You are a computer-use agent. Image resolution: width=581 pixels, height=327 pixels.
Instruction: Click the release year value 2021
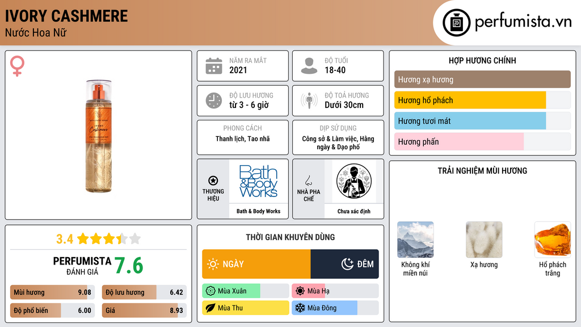(x=238, y=70)
